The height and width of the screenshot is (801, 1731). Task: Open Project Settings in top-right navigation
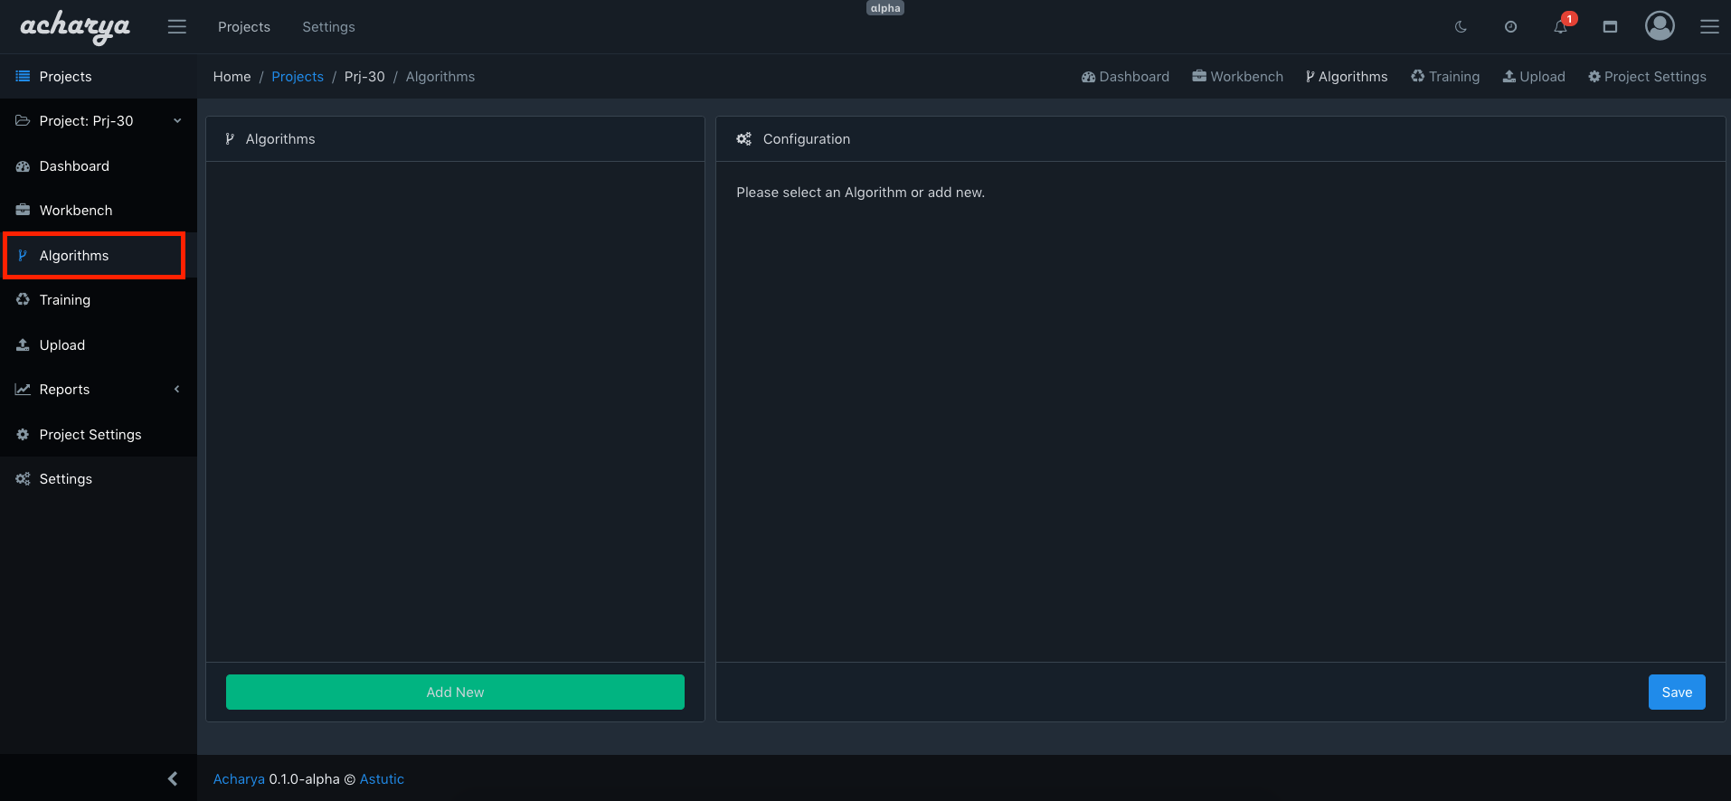1647,77
